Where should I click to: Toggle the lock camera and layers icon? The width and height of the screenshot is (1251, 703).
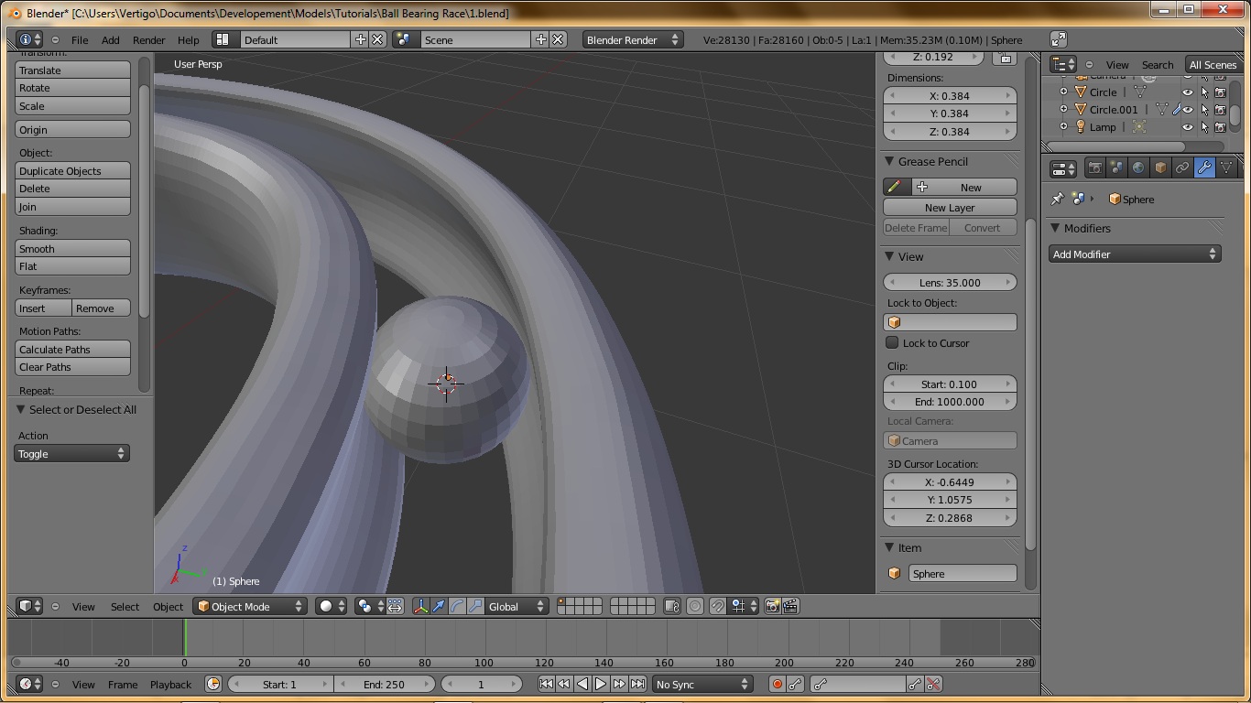coord(672,606)
